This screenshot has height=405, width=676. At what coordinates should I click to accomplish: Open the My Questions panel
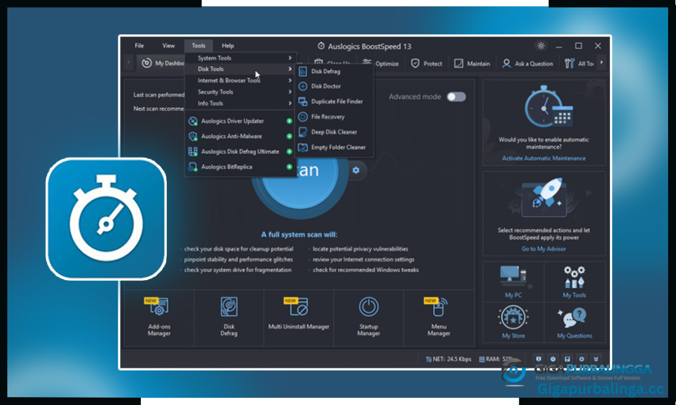point(575,323)
